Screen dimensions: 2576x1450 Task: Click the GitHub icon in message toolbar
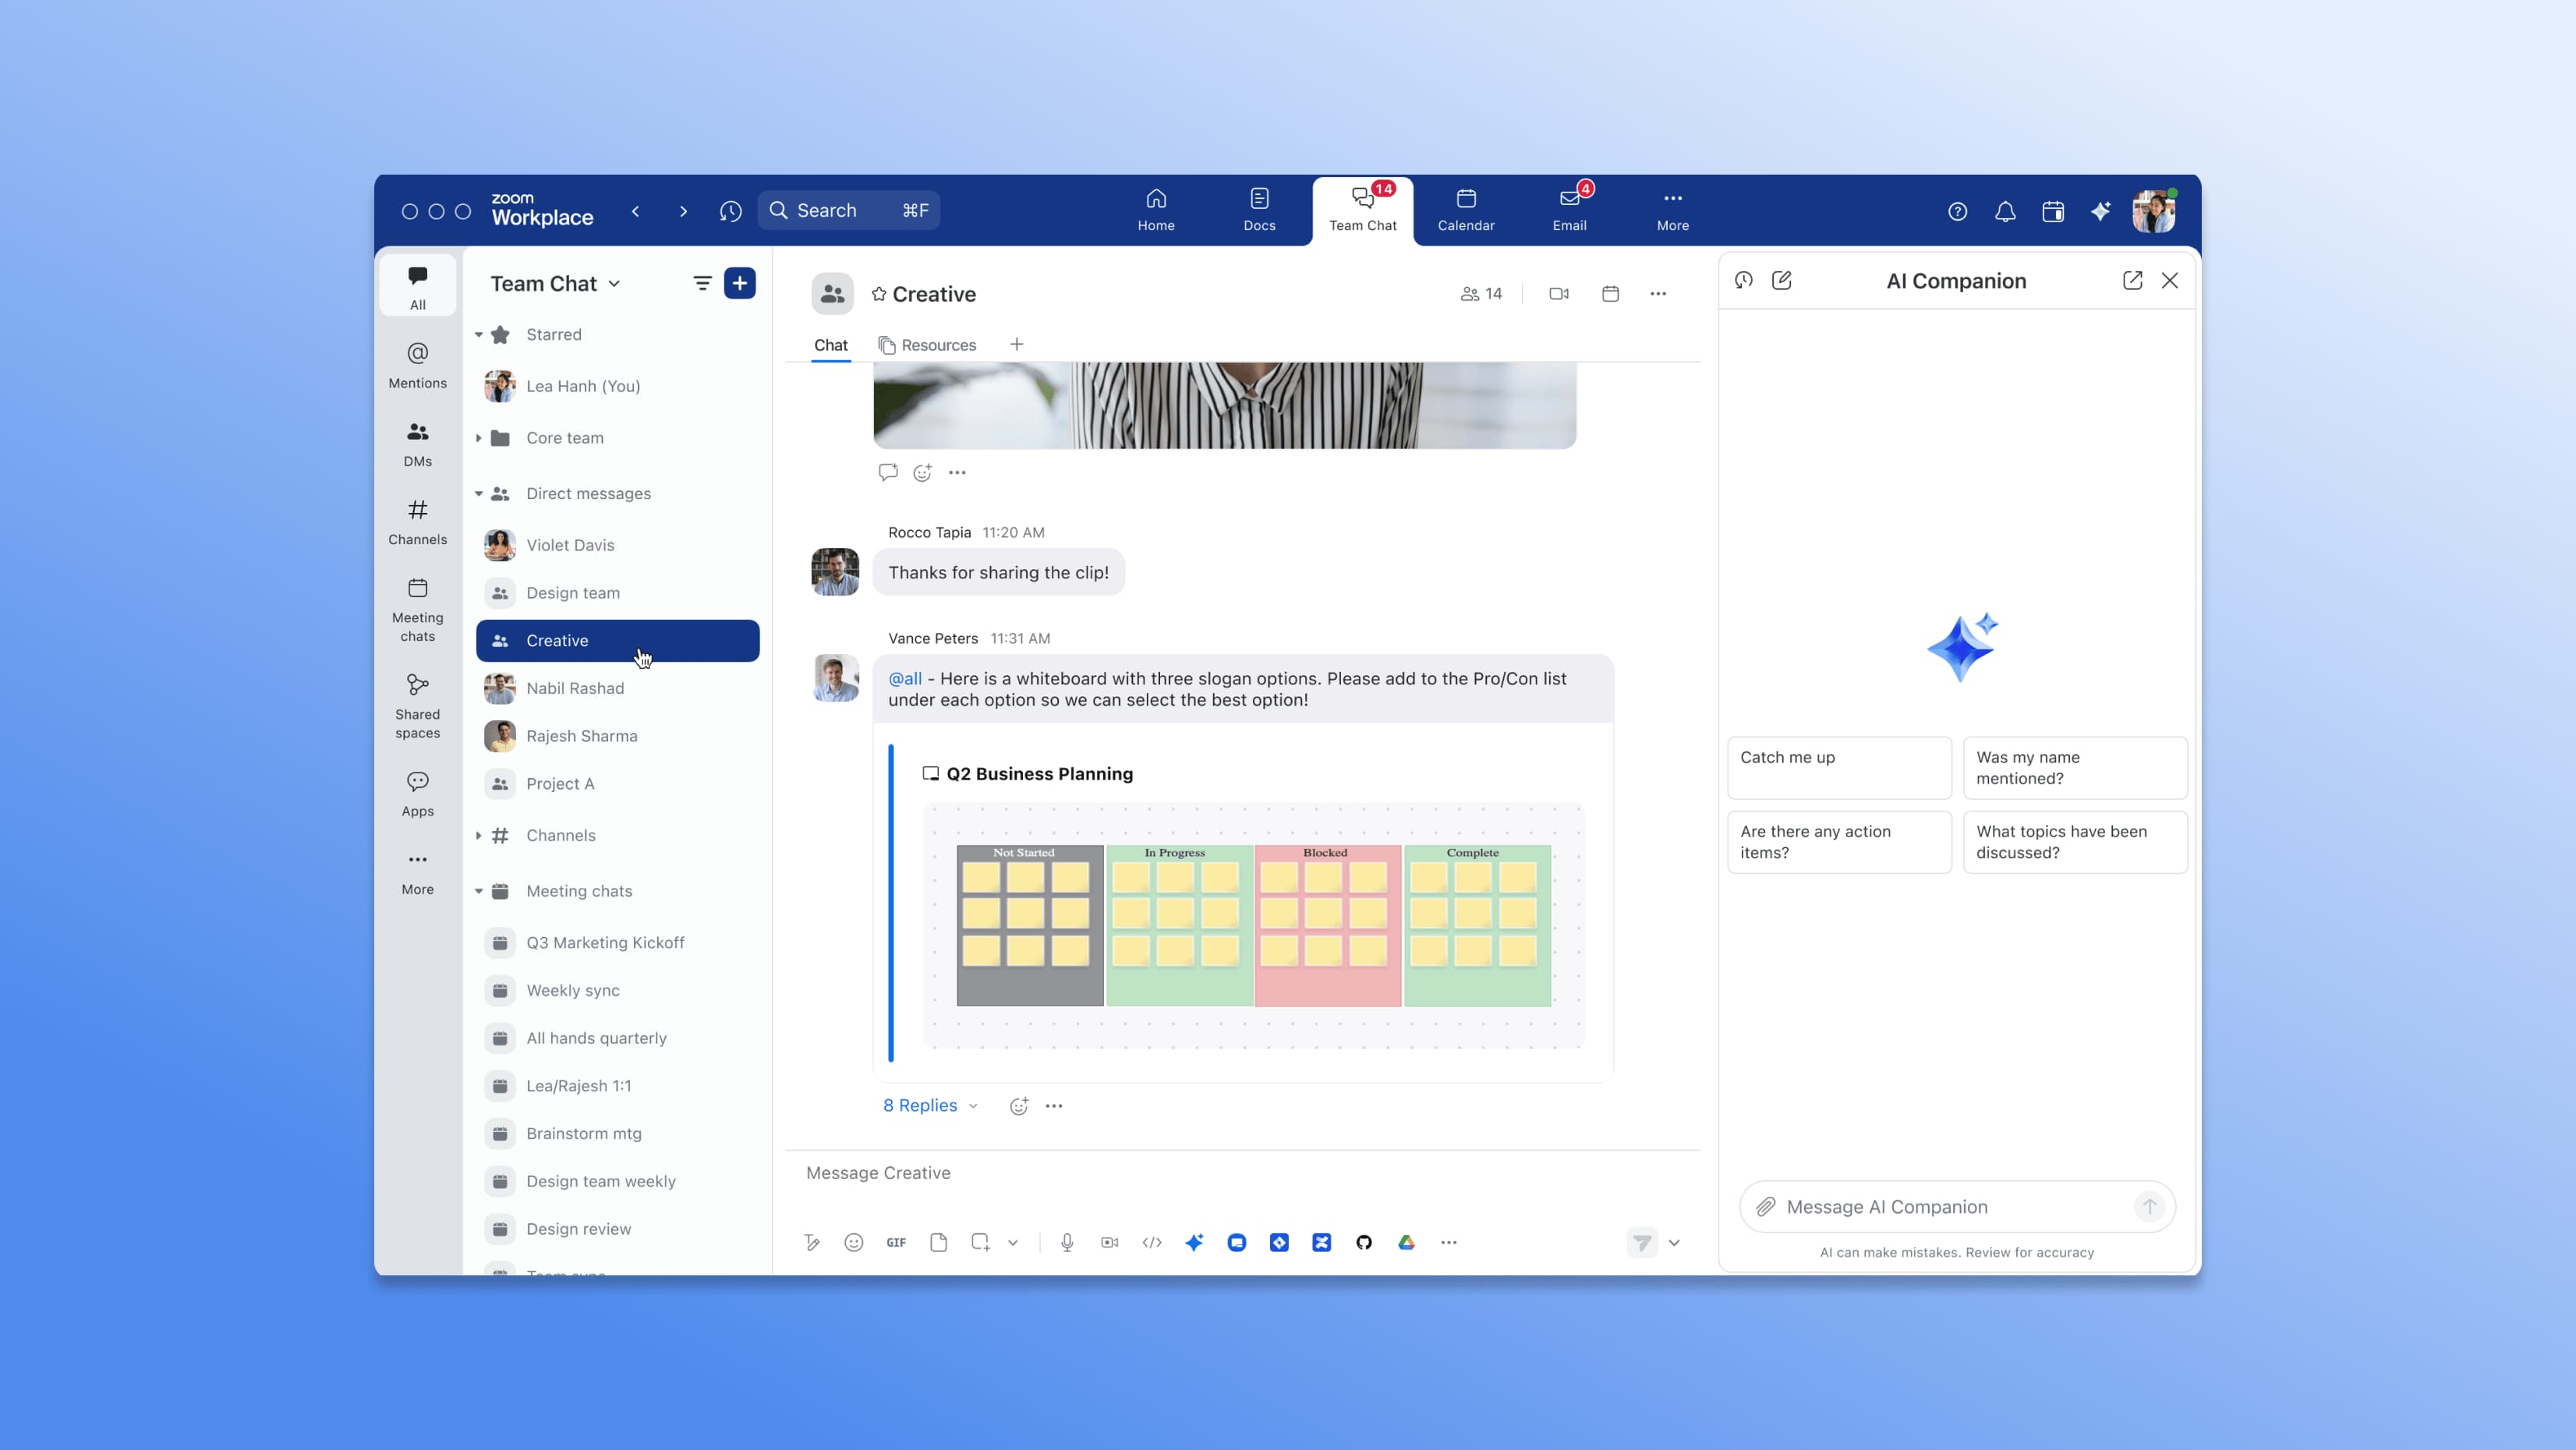1363,1242
